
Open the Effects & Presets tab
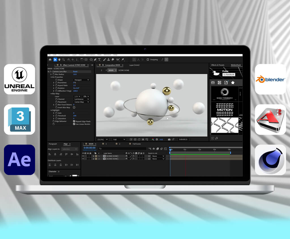click(x=218, y=65)
